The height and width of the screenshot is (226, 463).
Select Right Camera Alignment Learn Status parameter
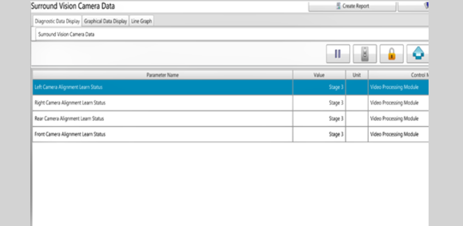[70, 103]
